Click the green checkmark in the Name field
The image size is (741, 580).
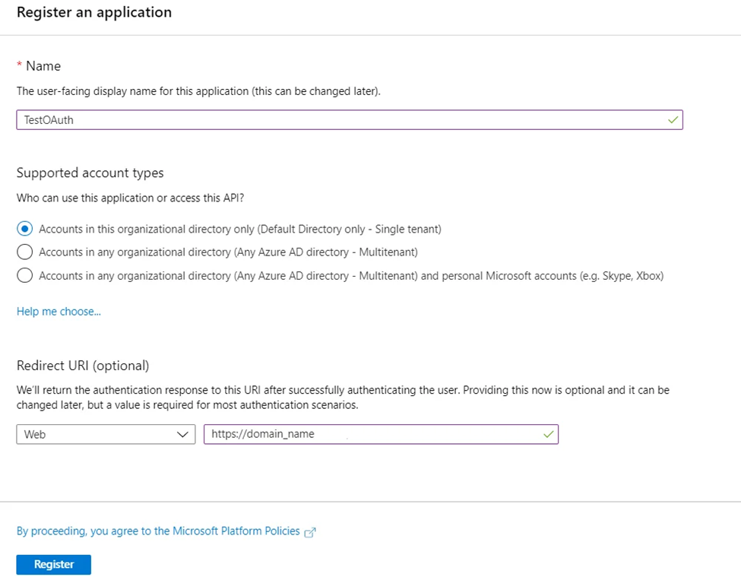673,119
